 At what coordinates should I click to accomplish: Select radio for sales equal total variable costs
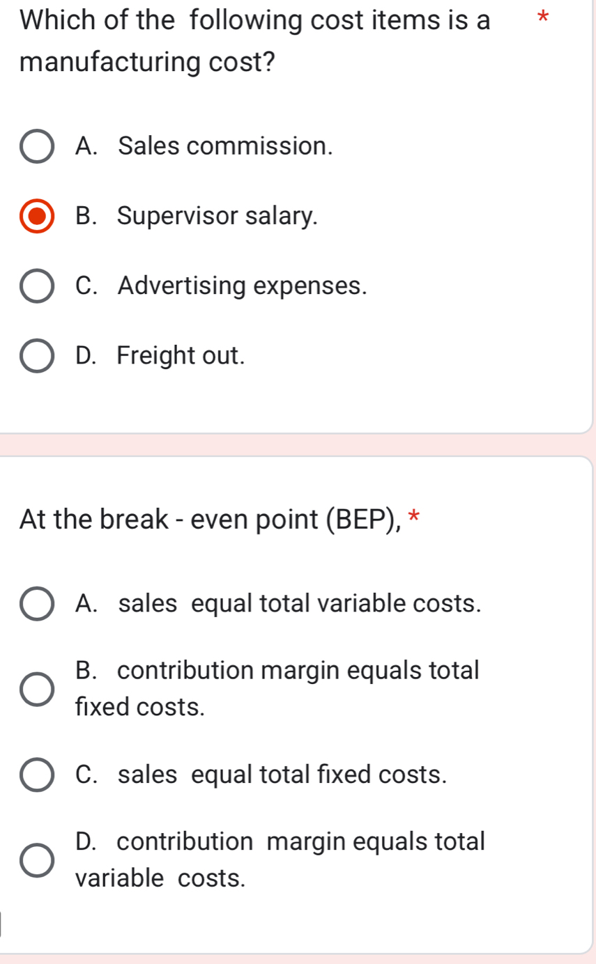pos(37,603)
